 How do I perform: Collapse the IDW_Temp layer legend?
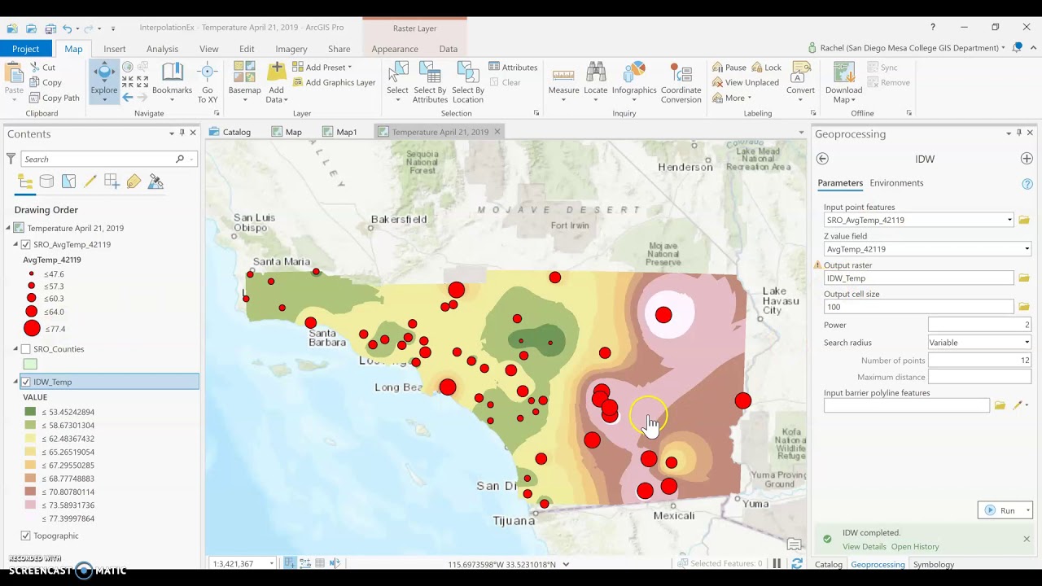click(15, 382)
